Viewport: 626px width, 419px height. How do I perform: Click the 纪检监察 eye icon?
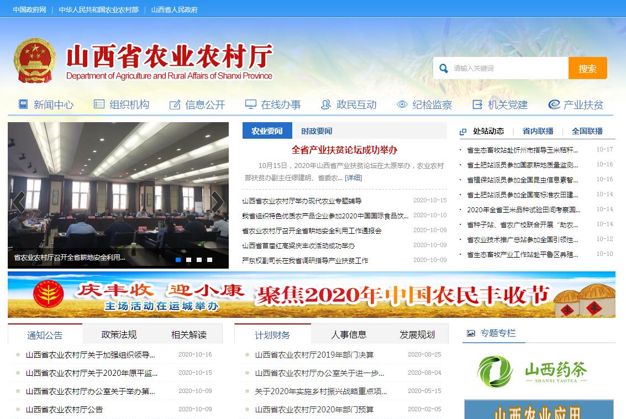402,104
